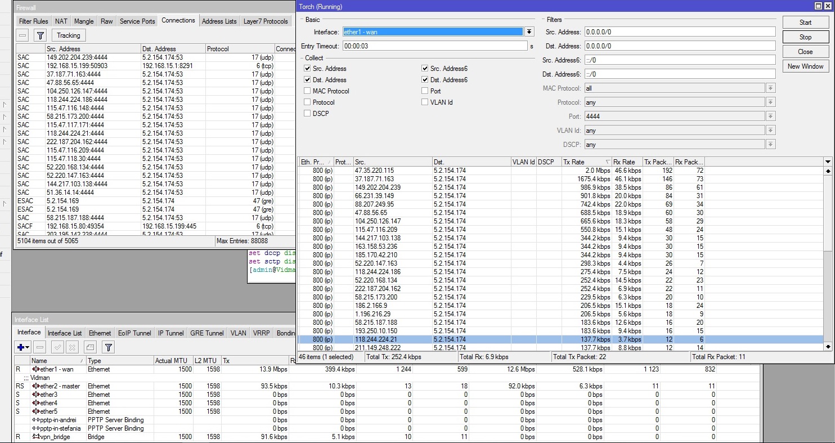Click the Tracking button in Firewall

click(x=69, y=35)
